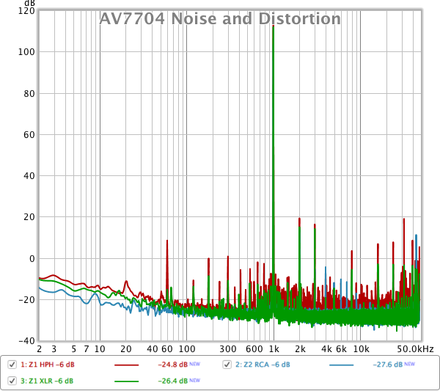
Task: Click the blue Z2 RCA line sample
Action: click(x=341, y=365)
